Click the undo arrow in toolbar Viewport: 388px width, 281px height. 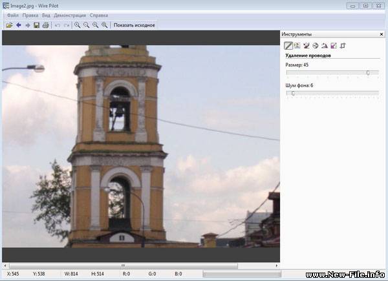click(x=58, y=25)
